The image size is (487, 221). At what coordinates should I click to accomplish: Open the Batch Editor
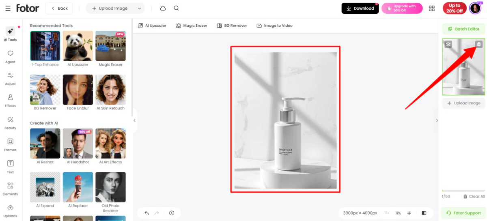point(463,29)
